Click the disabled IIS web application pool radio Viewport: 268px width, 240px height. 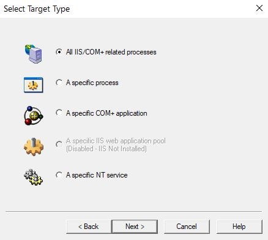(59, 144)
